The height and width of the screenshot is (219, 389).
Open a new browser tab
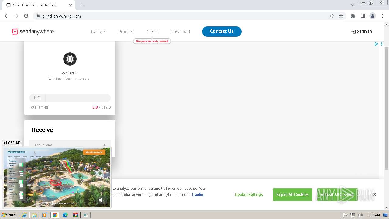pyautogui.click(x=82, y=5)
